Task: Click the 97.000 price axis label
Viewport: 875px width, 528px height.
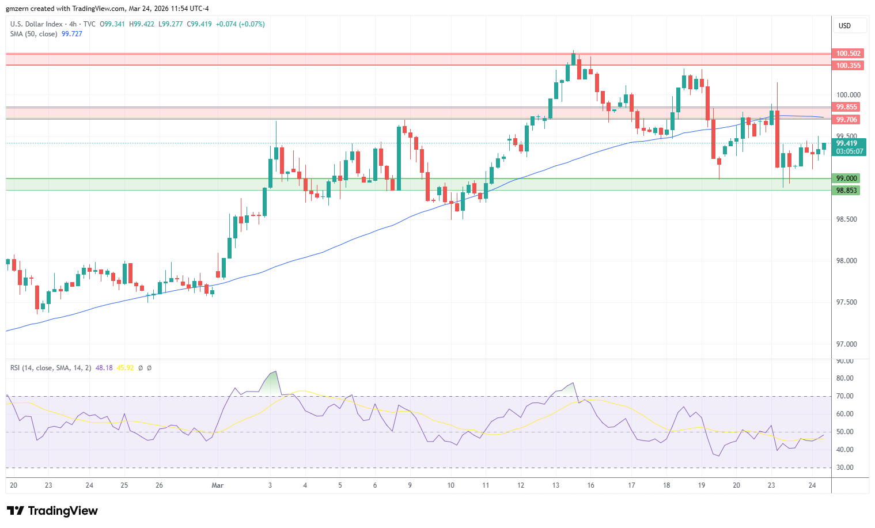Action: (847, 344)
